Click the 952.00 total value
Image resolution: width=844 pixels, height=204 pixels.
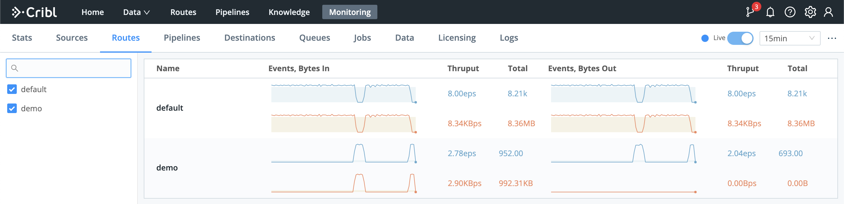[x=511, y=153]
